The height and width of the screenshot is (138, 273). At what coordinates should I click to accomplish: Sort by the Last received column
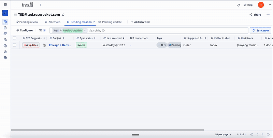tap(114, 38)
